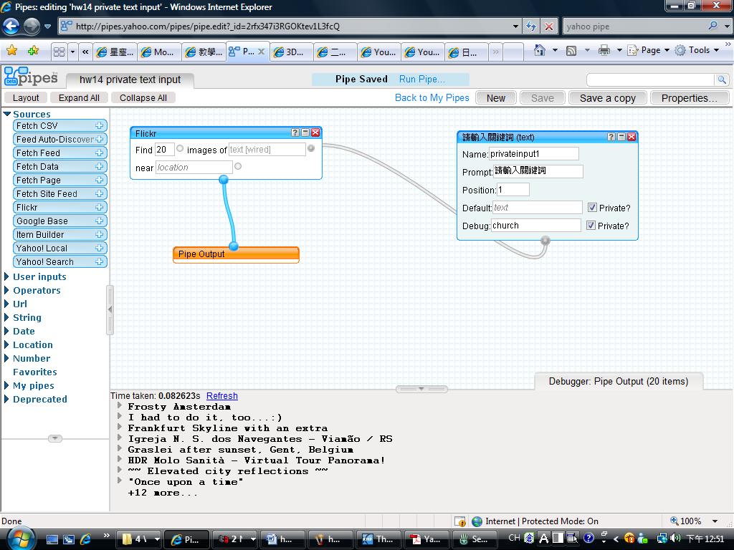Click Collapse All
This screenshot has width=734, height=550.
[x=143, y=97]
